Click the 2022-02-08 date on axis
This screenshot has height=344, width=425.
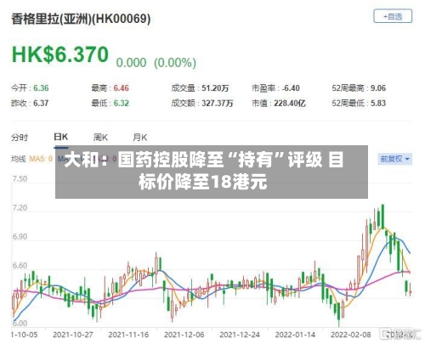[351, 335]
